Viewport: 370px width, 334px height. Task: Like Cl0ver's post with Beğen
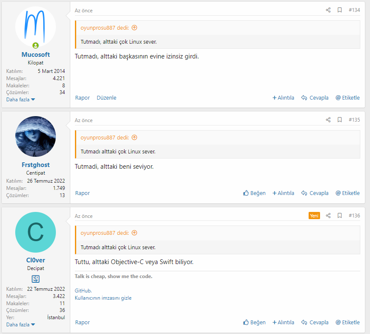tap(254, 322)
